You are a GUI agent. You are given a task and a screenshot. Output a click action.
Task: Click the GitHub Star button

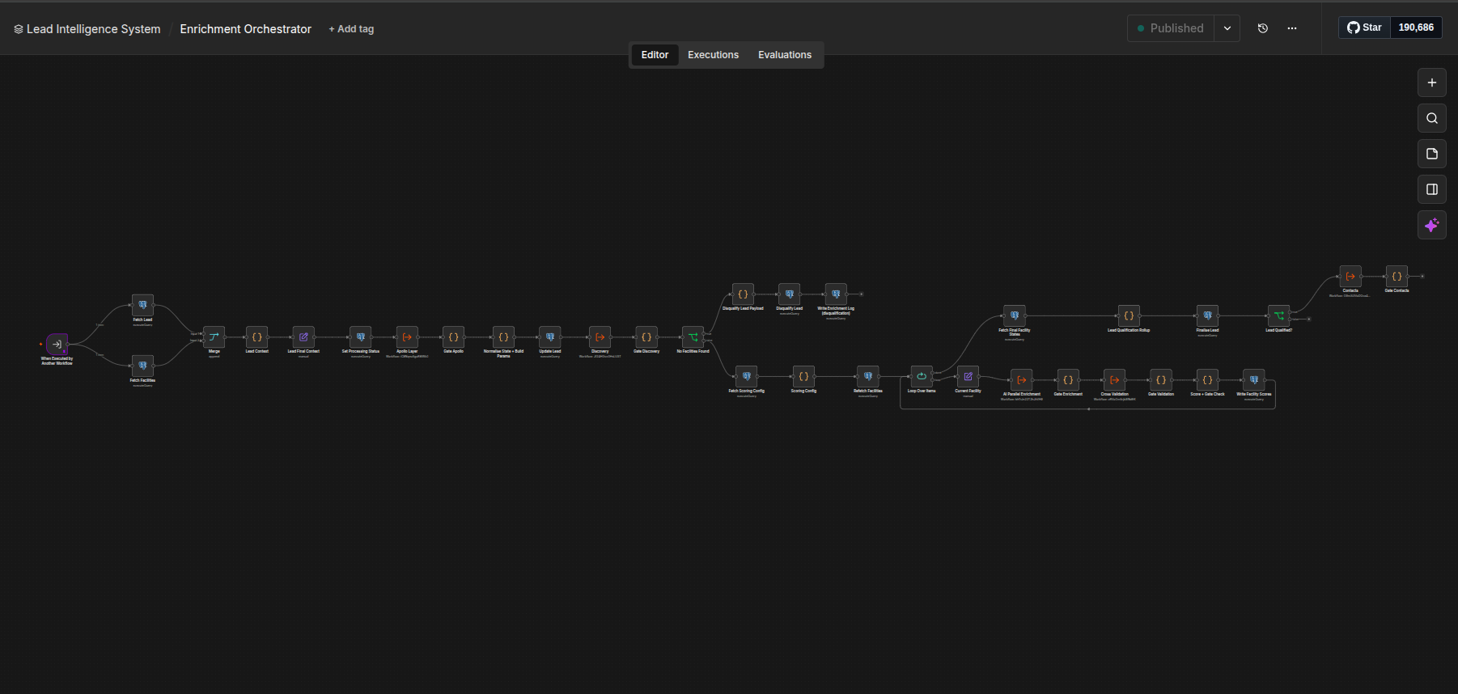pyautogui.click(x=1364, y=28)
